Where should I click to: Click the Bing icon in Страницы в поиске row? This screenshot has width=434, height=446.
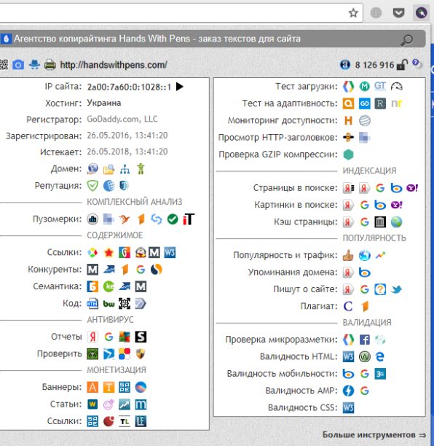click(396, 188)
